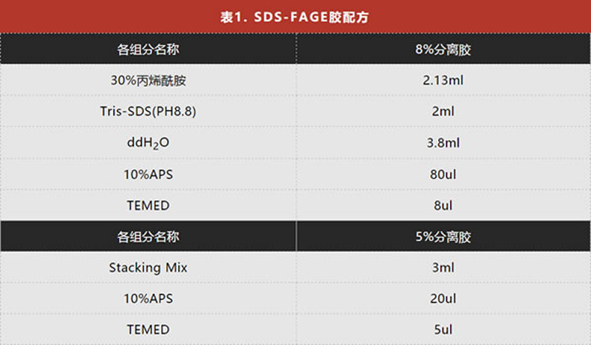Click the 各组分名称 header above 30%丙烯酰胺
Screen dimensions: 591x345
pos(148,50)
